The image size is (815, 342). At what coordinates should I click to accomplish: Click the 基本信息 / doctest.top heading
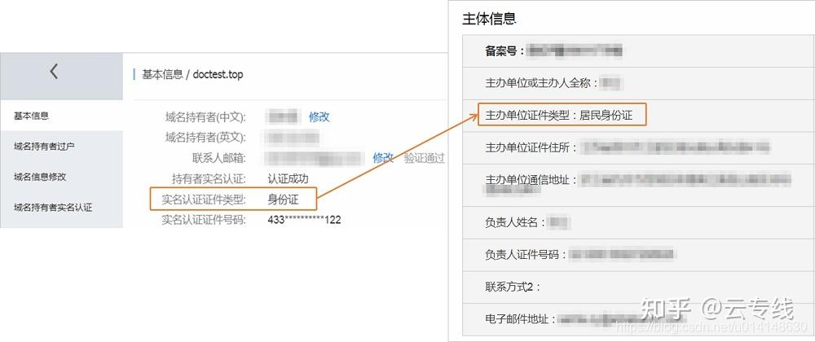192,74
